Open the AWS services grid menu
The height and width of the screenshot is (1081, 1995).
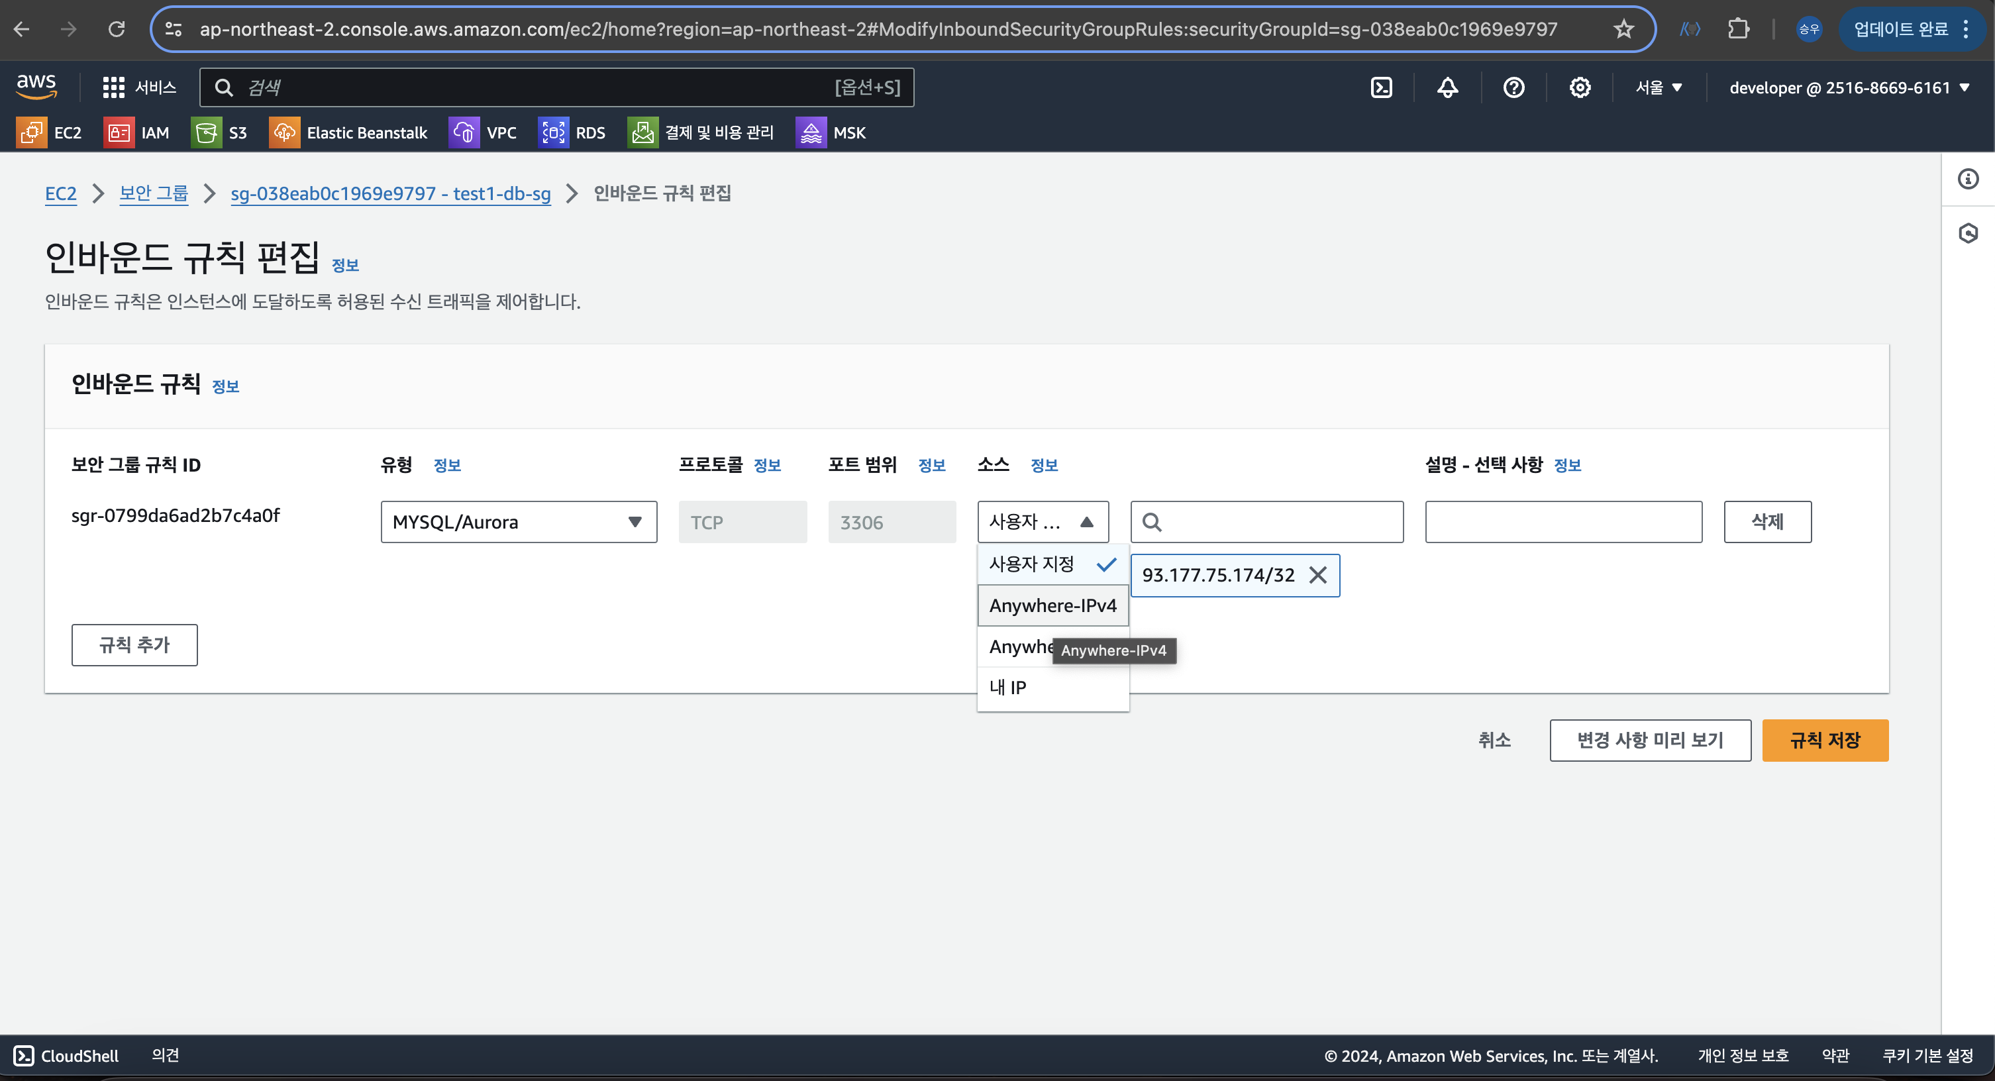coord(114,87)
